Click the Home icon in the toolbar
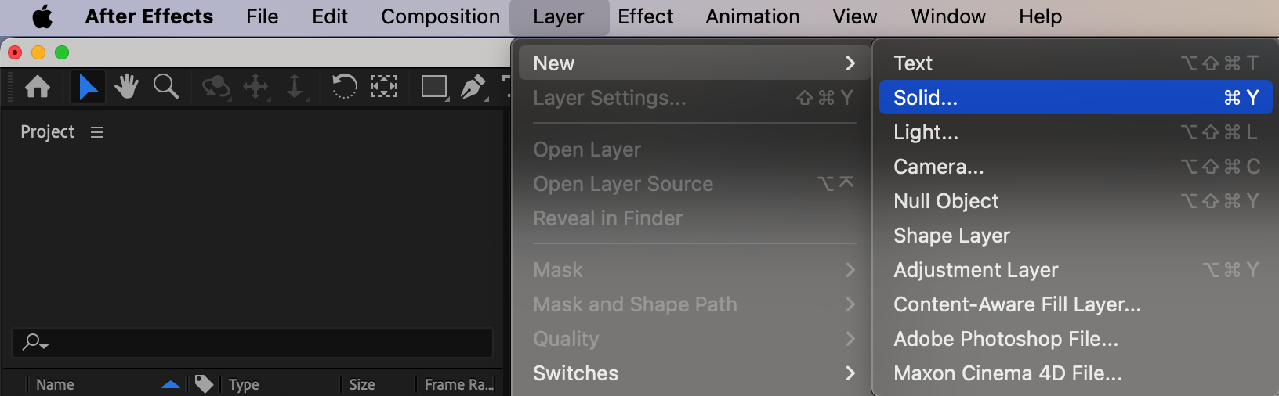This screenshot has width=1279, height=396. pyautogui.click(x=38, y=86)
